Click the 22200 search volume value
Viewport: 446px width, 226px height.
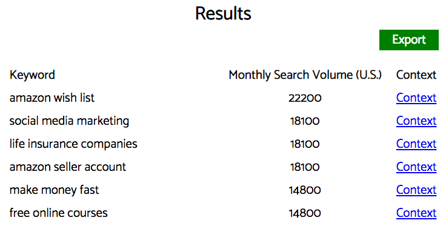(305, 98)
